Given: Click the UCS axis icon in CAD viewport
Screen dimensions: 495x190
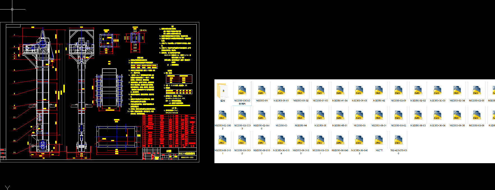Looking at the screenshot, I should click(7, 187).
